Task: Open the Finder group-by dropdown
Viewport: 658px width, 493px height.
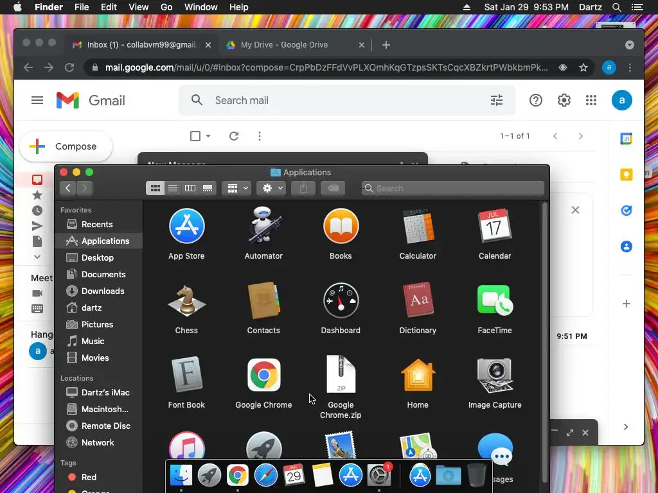Action: 236,188
